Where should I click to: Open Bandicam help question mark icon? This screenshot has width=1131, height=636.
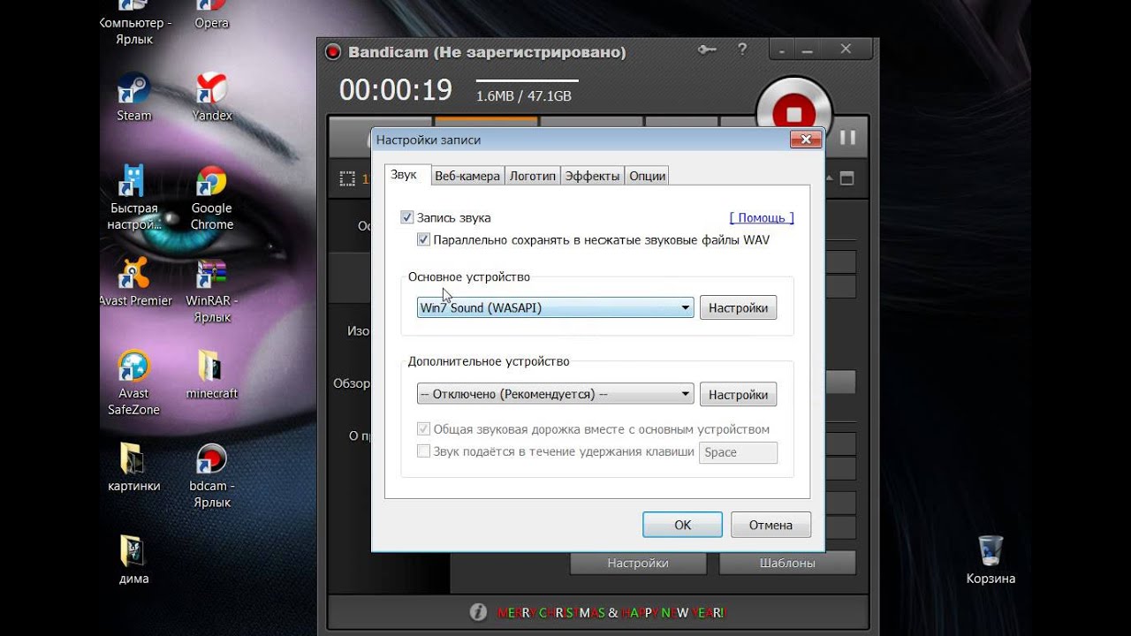pos(740,50)
